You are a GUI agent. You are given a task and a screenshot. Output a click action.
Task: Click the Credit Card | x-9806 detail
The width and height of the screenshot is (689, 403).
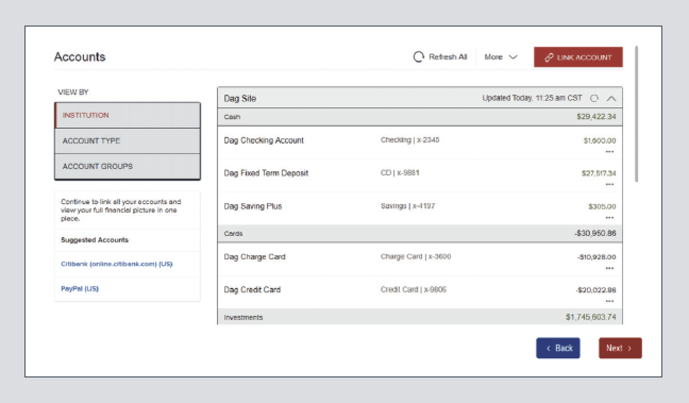(414, 290)
